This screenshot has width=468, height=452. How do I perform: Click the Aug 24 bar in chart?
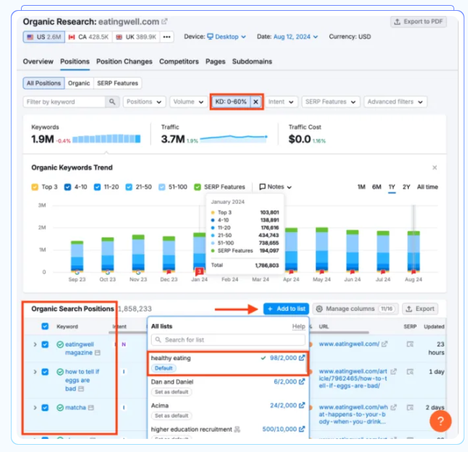click(413, 251)
